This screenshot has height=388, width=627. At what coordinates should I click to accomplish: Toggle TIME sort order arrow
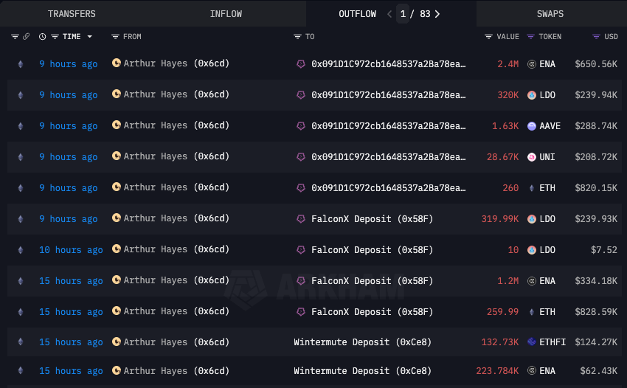click(x=90, y=37)
